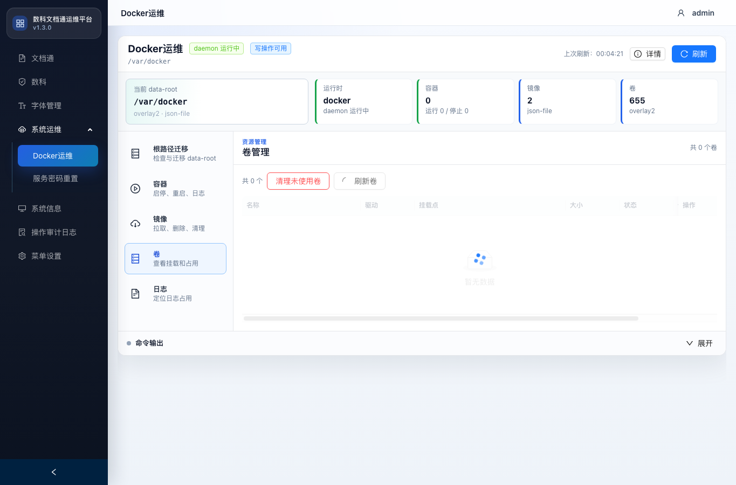The height and width of the screenshot is (485, 736).
Task: Click the /var/docker path under title
Action: [x=149, y=61]
